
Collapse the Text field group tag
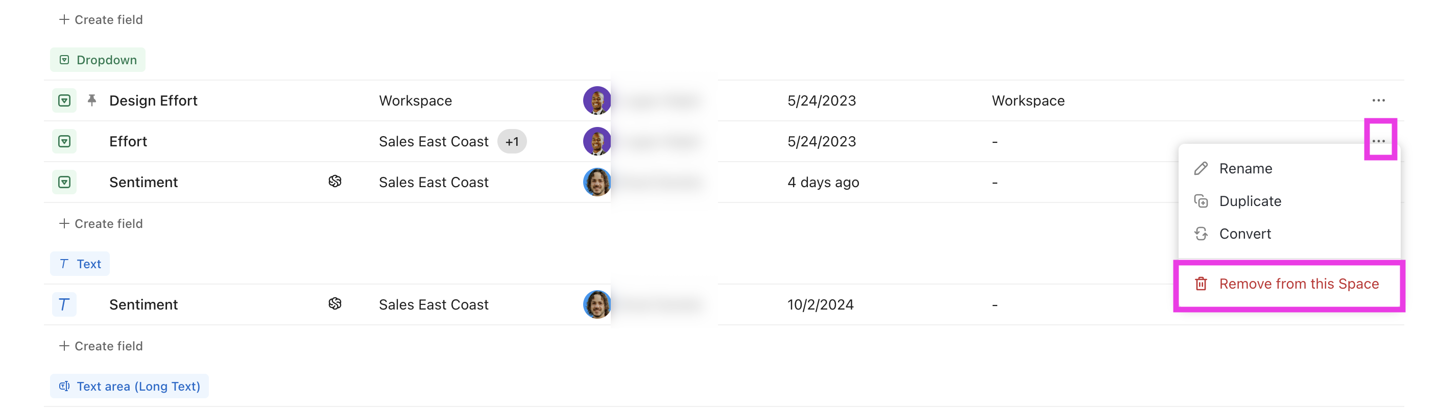click(80, 264)
